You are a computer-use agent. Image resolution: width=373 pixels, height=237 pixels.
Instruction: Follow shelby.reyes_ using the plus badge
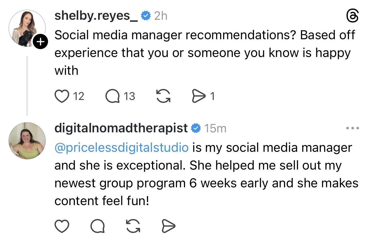coord(41,42)
